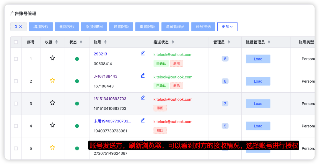This screenshot has width=319, height=164.
Task: Check row 3 checkbox
Action: tap(16, 104)
